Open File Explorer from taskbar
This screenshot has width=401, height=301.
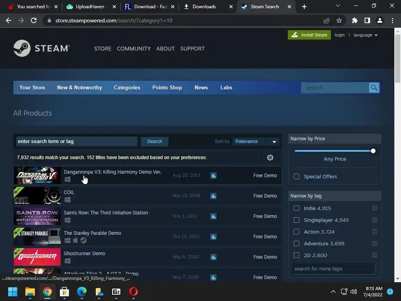pyautogui.click(x=30, y=292)
